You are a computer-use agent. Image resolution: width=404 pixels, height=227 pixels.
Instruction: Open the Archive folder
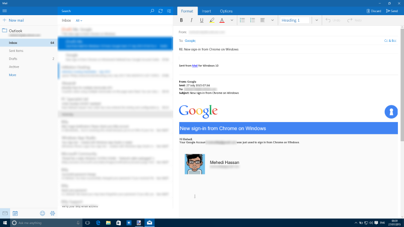(29, 67)
